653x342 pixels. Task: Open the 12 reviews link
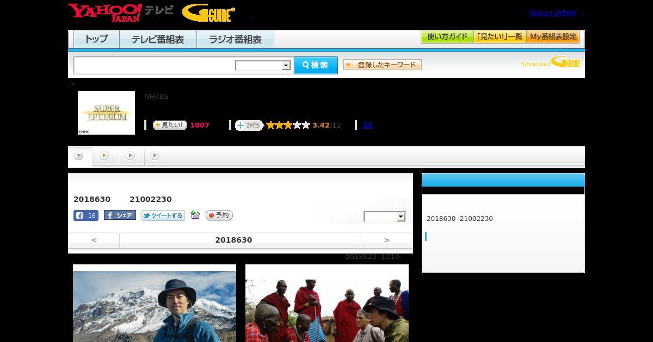tap(368, 125)
